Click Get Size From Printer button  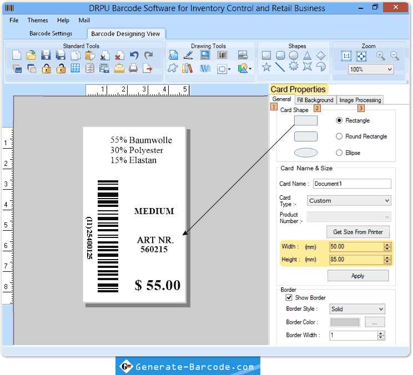tap(358, 232)
